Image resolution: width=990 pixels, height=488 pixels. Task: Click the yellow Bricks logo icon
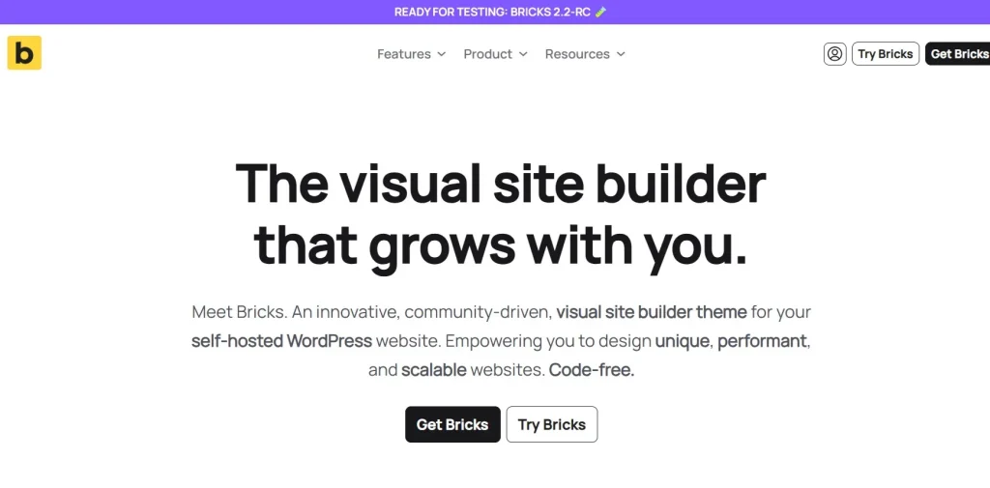[x=24, y=53]
